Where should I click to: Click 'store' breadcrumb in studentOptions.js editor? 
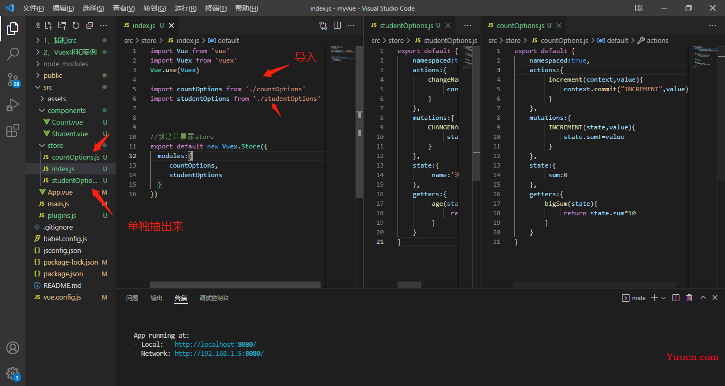tap(396, 40)
